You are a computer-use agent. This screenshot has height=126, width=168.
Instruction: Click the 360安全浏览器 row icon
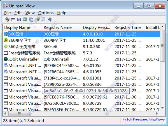pyautogui.click(x=6, y=46)
